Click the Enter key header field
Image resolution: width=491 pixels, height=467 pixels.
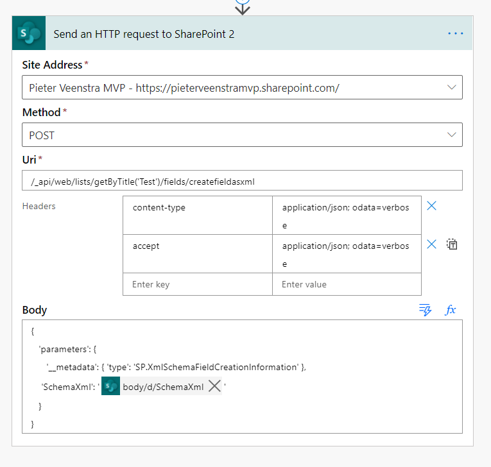tap(198, 284)
